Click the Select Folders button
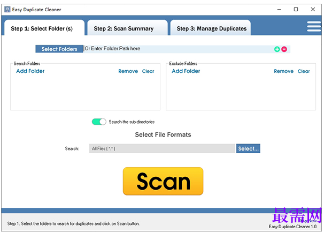 59,49
